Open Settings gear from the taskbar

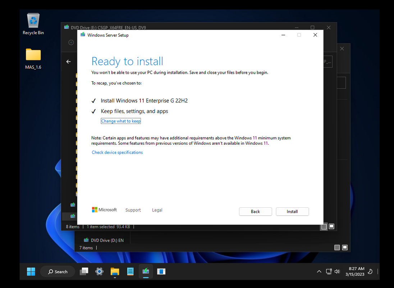(x=99, y=271)
